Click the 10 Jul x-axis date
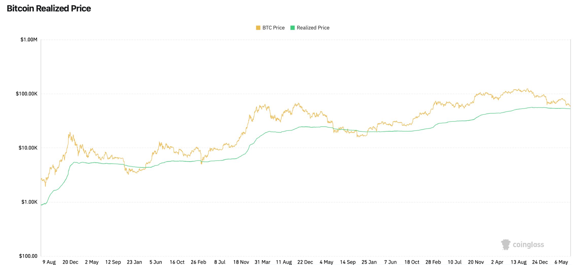The width and height of the screenshot is (578, 265). (454, 262)
